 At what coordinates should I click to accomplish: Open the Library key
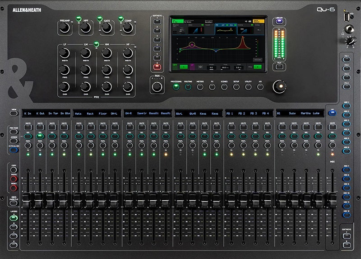[279, 22]
